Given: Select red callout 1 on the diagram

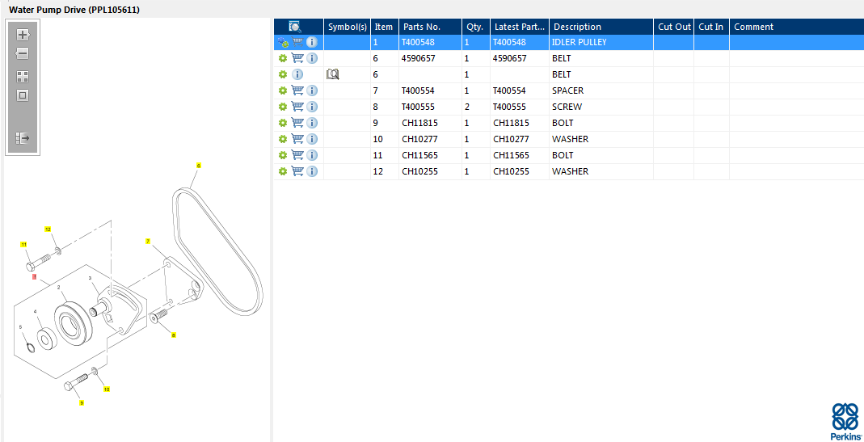Looking at the screenshot, I should pyautogui.click(x=35, y=276).
